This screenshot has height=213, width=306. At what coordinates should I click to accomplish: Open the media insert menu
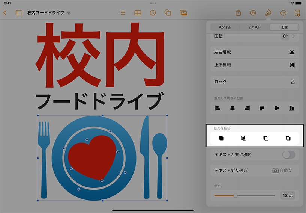click(x=183, y=13)
